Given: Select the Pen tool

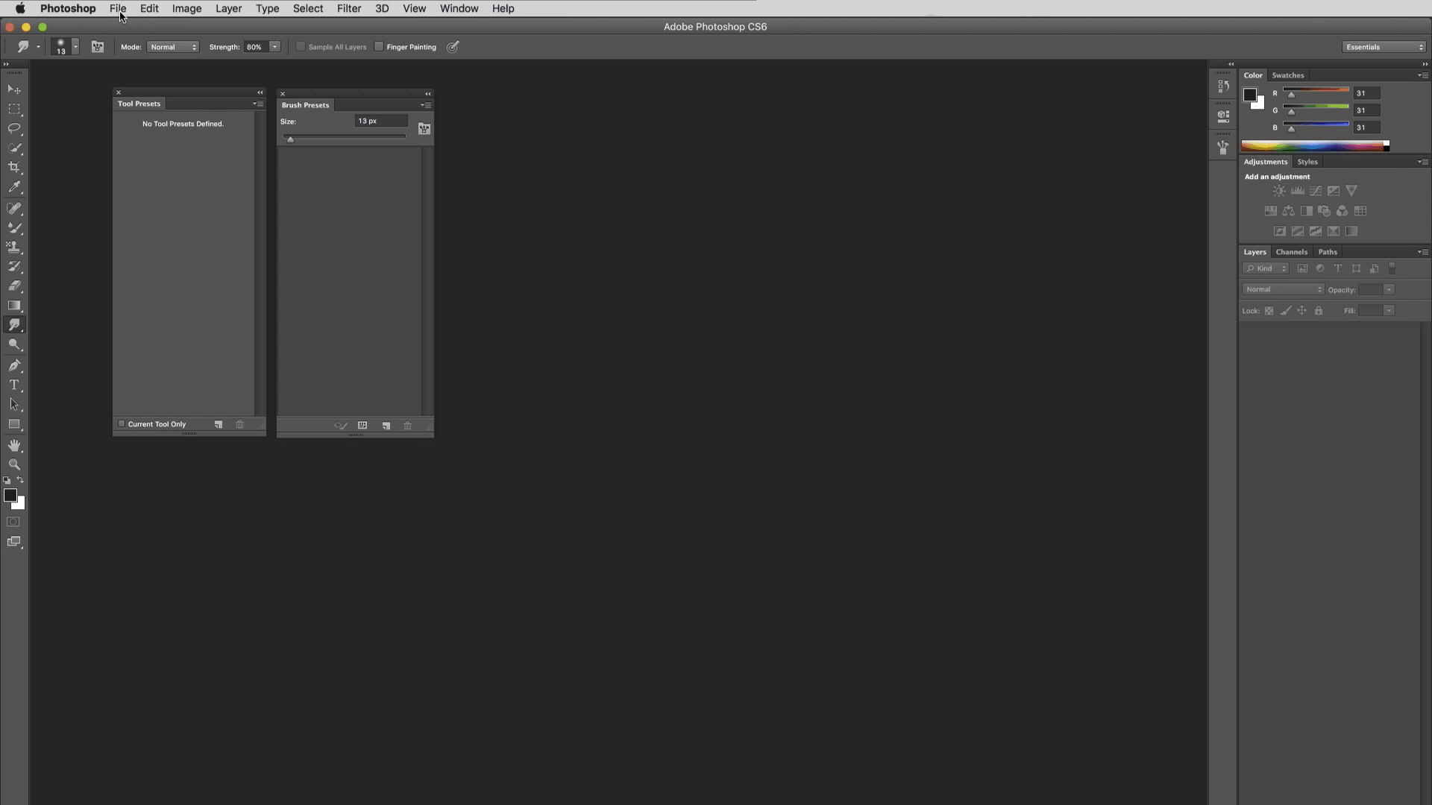Looking at the screenshot, I should click(14, 365).
